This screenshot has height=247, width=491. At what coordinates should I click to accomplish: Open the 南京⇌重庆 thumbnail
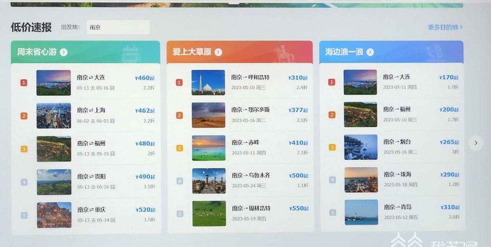[54, 215]
